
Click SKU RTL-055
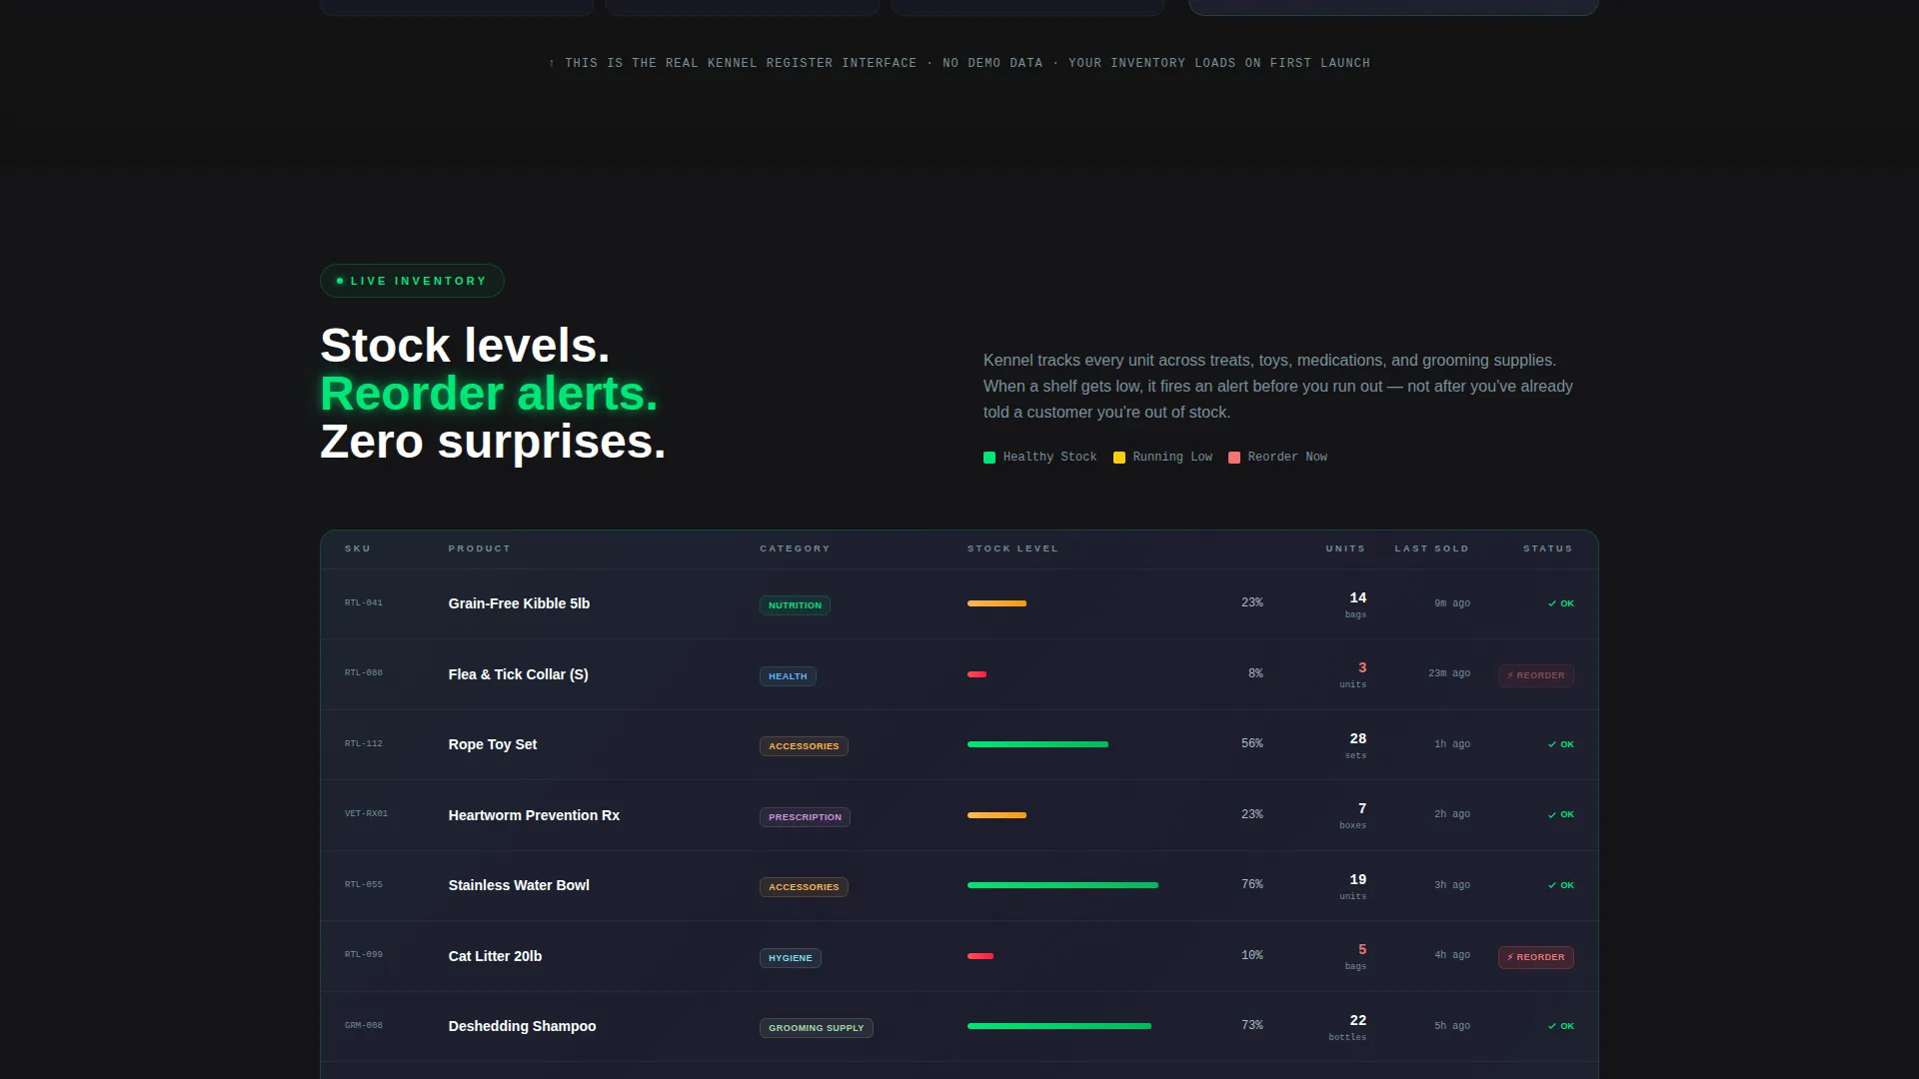point(364,885)
